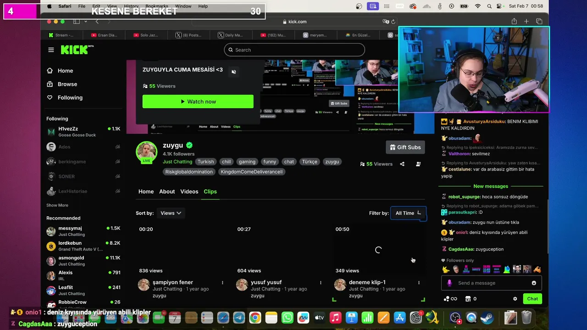Unmute the preview stream speaker icon
The image size is (587, 330).
(234, 72)
